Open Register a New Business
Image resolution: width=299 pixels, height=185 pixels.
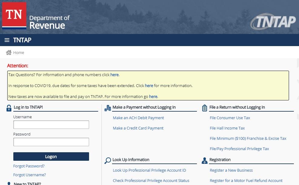(231, 170)
